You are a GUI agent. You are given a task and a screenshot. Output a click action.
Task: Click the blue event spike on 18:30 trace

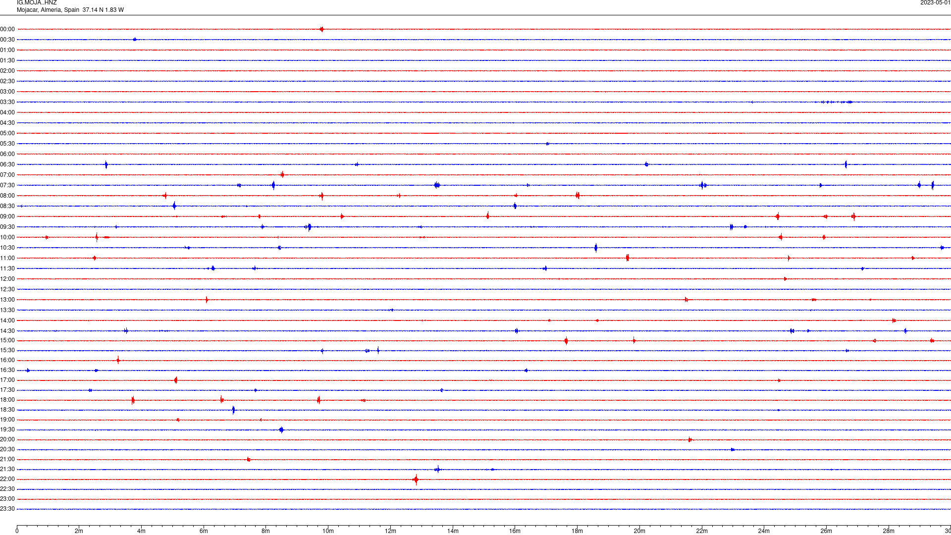point(234,410)
